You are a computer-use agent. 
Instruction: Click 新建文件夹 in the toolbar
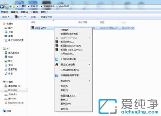click(x=46, y=17)
